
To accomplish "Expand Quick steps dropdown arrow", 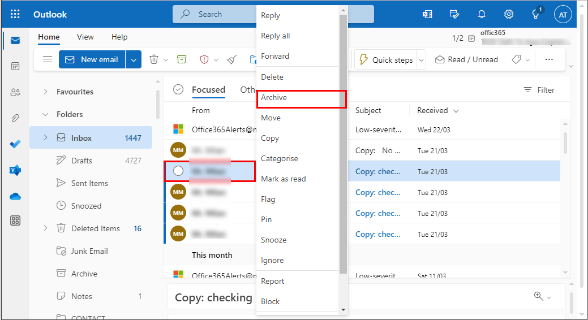I will coord(421,60).
